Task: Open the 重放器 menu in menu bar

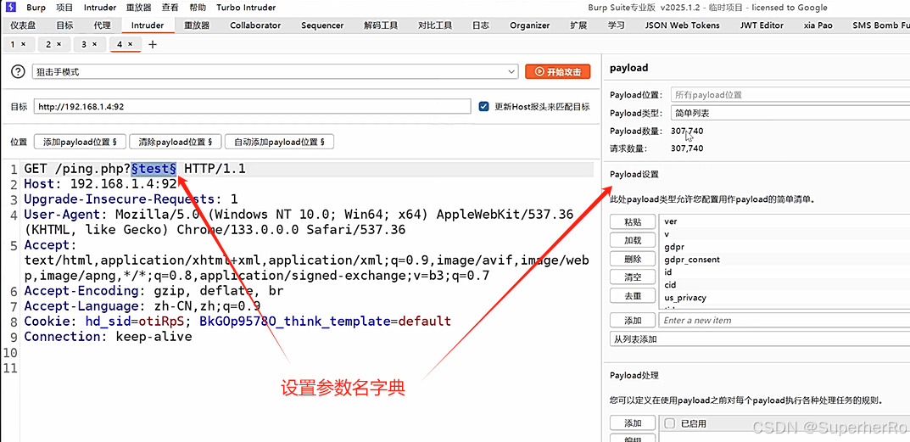Action: point(138,8)
